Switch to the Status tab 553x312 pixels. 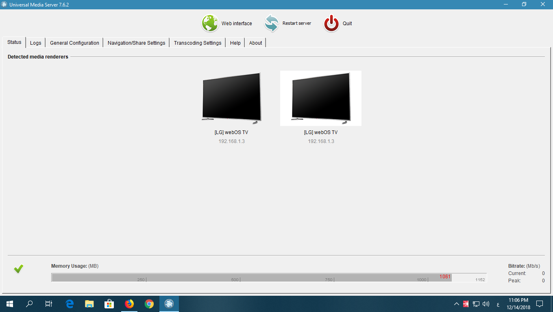point(14,42)
